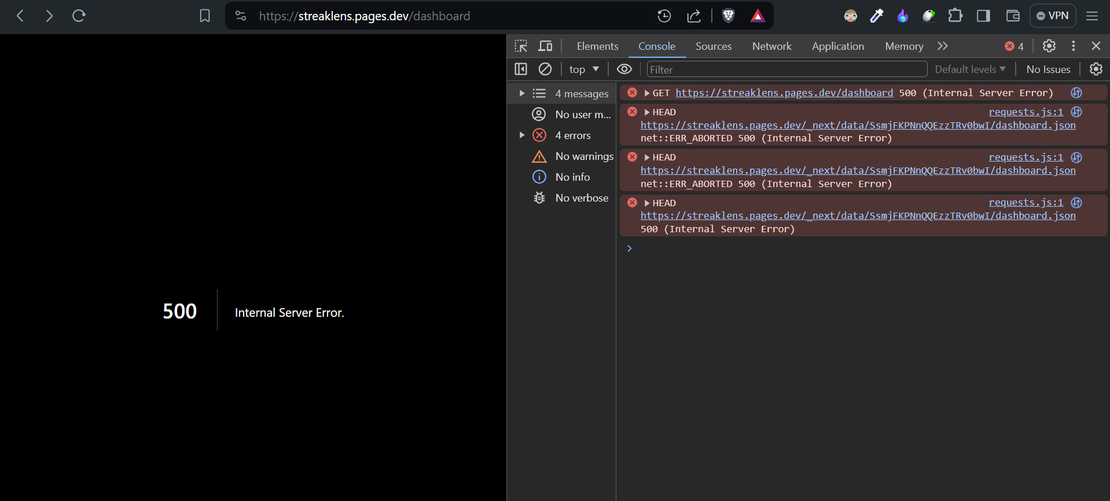Open the extensions puzzle menu
This screenshot has width=1110, height=501.
(955, 16)
